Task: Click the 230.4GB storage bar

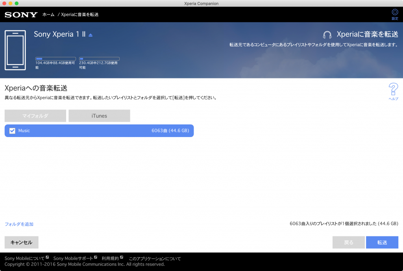Action: click(x=99, y=59)
